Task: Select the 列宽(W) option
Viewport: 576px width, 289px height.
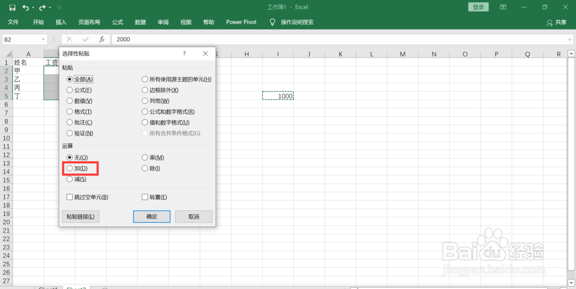Action: pos(156,101)
